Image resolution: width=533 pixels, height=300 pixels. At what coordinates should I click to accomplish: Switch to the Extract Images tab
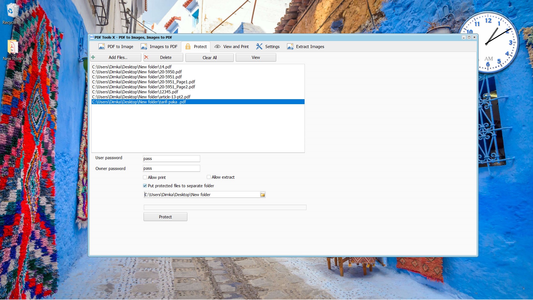pyautogui.click(x=310, y=47)
